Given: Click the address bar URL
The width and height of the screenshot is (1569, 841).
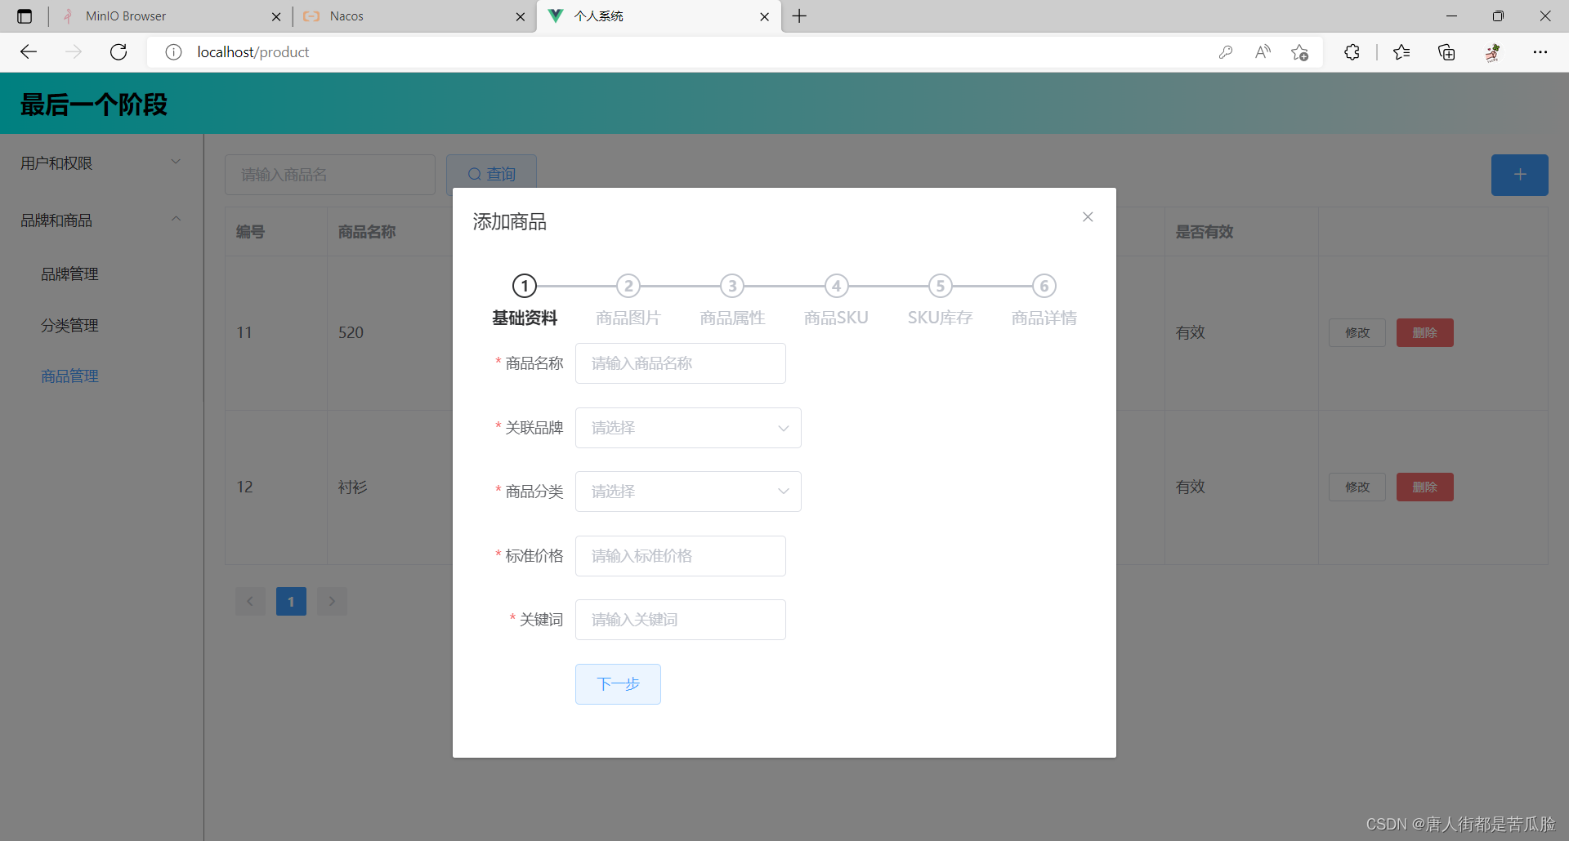Looking at the screenshot, I should [x=253, y=52].
